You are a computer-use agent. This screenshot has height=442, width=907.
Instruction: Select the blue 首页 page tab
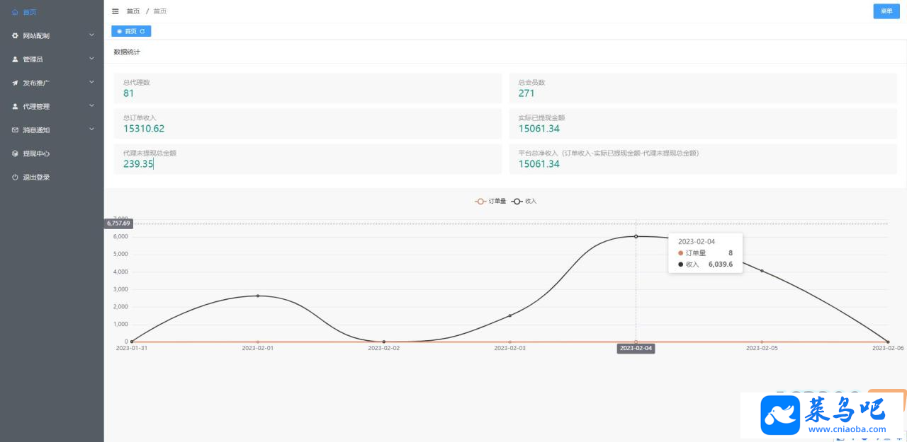click(x=131, y=31)
